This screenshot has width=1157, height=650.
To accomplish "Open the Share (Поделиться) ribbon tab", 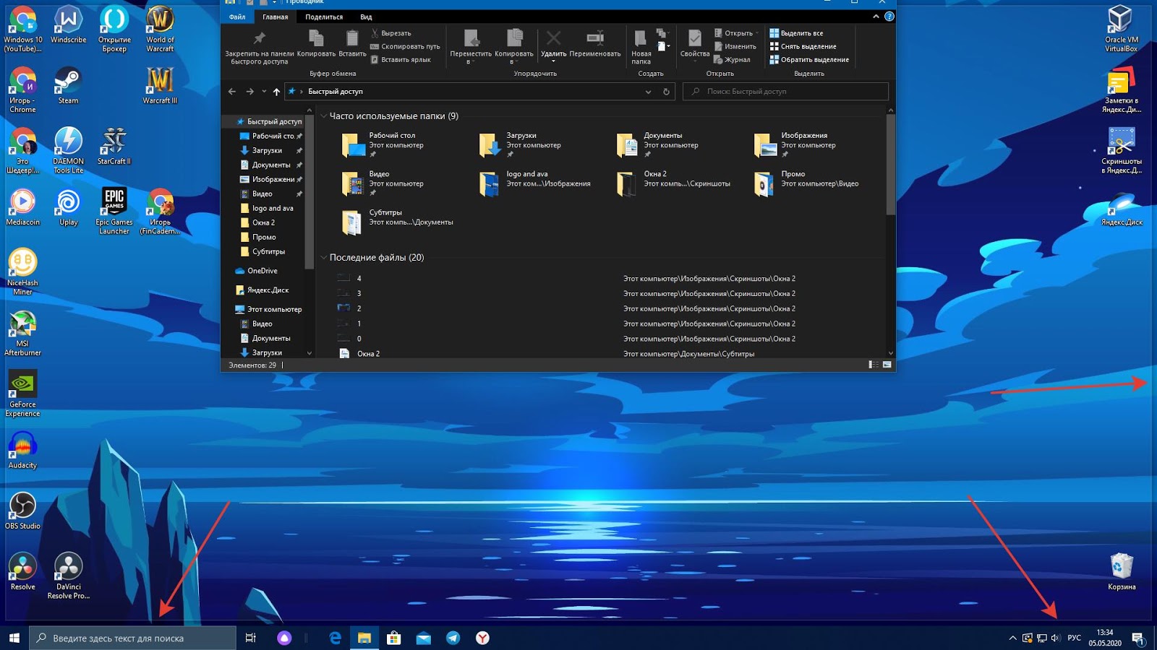I will click(323, 17).
